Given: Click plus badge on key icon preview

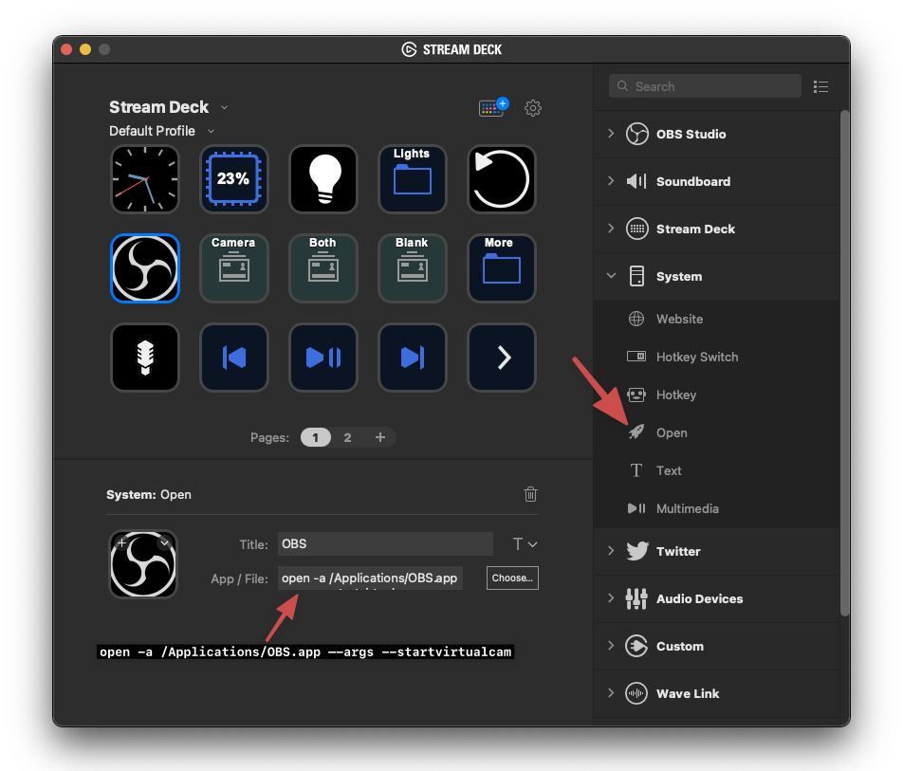Looking at the screenshot, I should pos(122,542).
